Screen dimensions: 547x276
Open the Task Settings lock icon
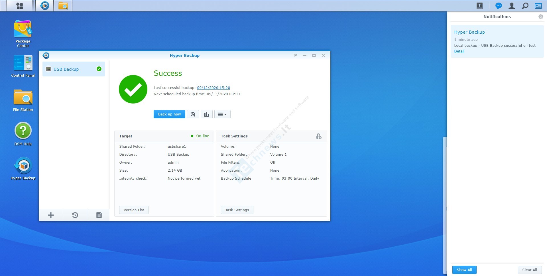(319, 136)
